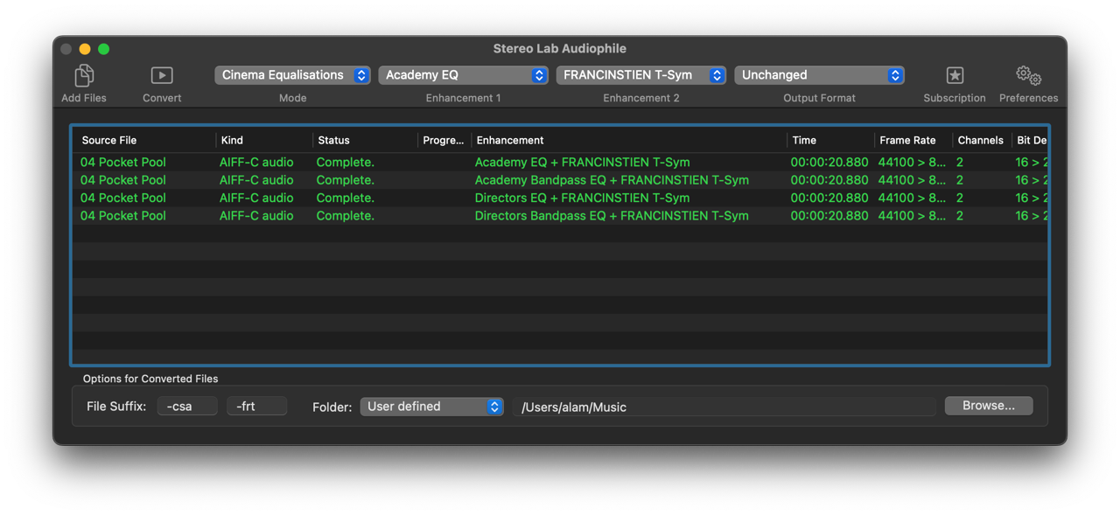The width and height of the screenshot is (1120, 515).
Task: Open Preferences gear icon
Action: pos(1028,76)
